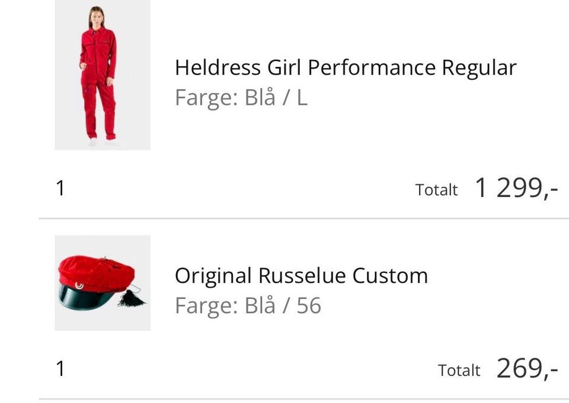
Task: Click the "Totalt" label beside 269,-
Action: click(x=459, y=370)
